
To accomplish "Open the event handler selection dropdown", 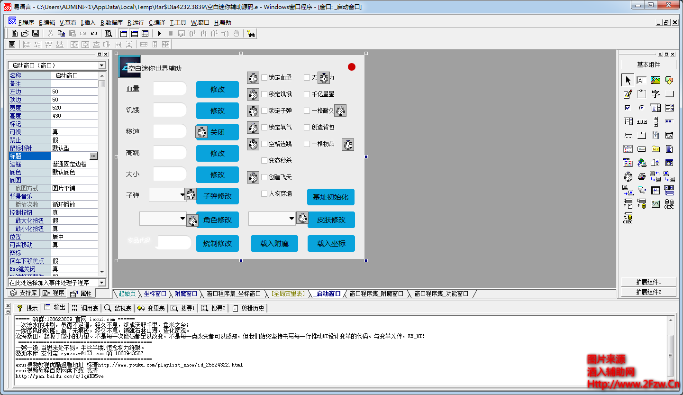I will (x=102, y=282).
